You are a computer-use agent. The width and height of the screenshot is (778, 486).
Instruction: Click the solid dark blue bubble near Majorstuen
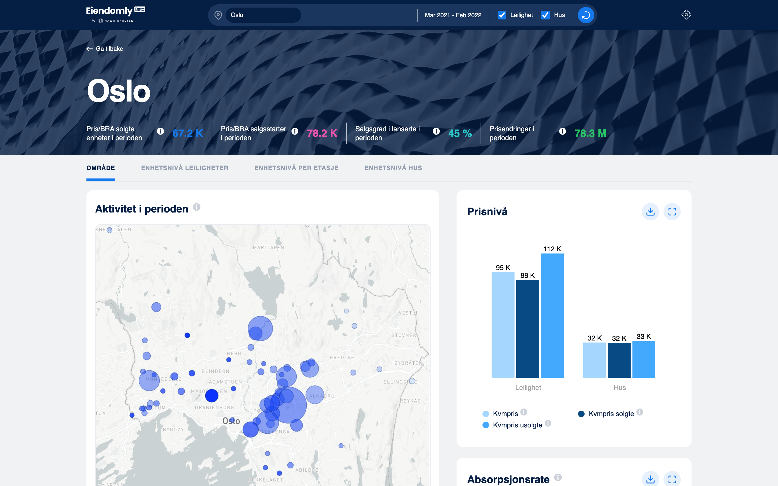pyautogui.click(x=212, y=395)
